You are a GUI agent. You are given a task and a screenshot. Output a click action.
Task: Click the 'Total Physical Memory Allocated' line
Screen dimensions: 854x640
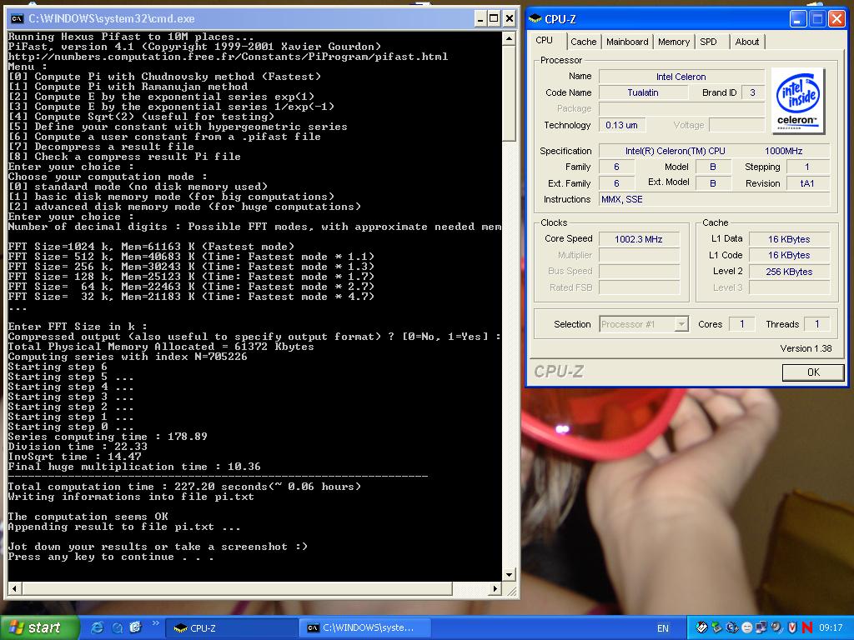[x=161, y=347]
